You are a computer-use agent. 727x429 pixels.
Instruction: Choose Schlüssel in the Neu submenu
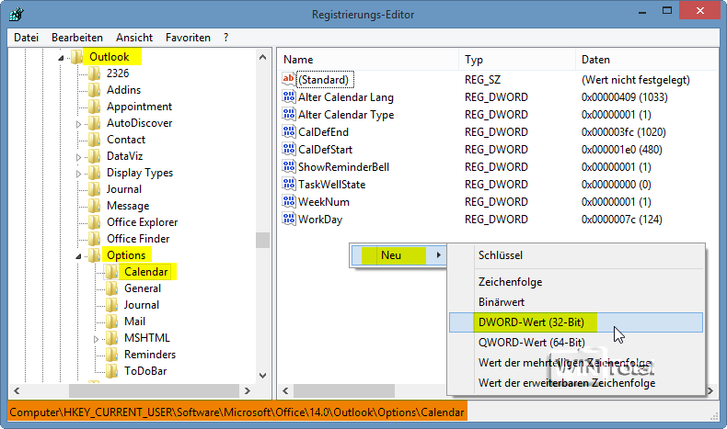[576, 255]
